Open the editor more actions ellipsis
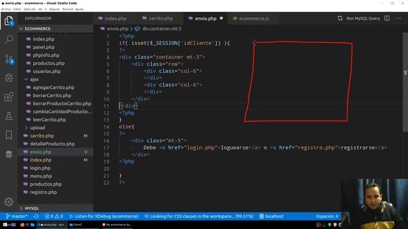Viewport: 408px width, 229px height. (x=398, y=18)
